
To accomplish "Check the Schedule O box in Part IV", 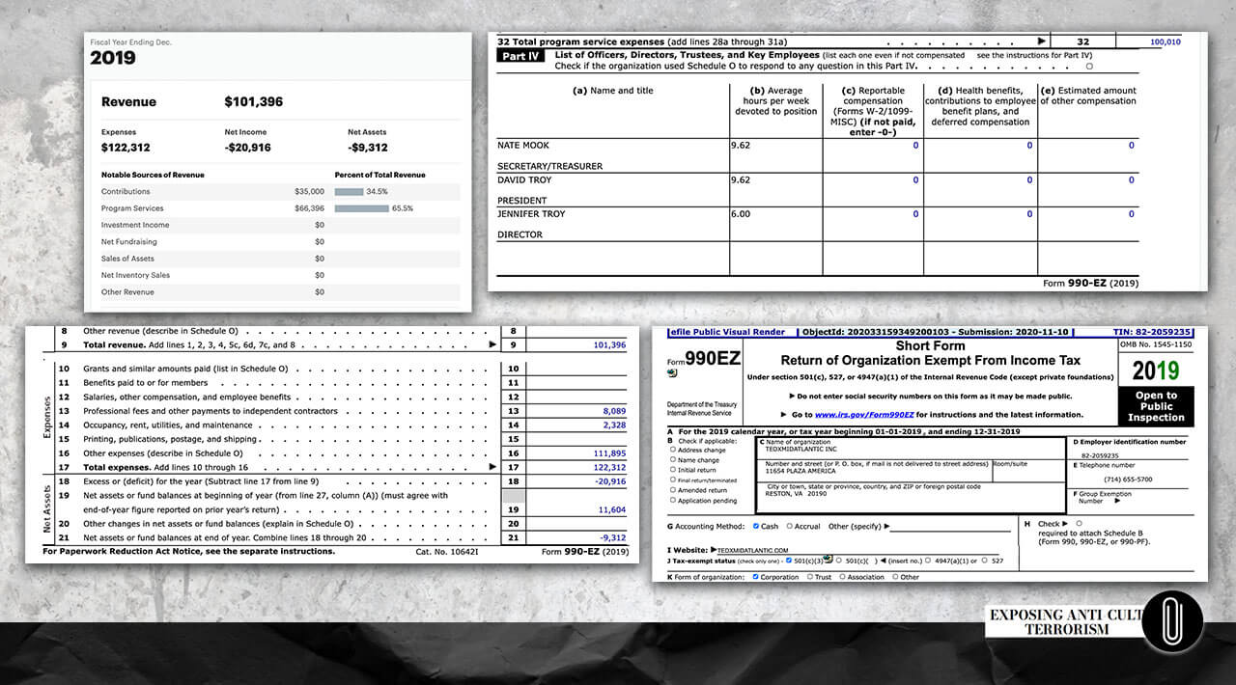I will click(1089, 67).
